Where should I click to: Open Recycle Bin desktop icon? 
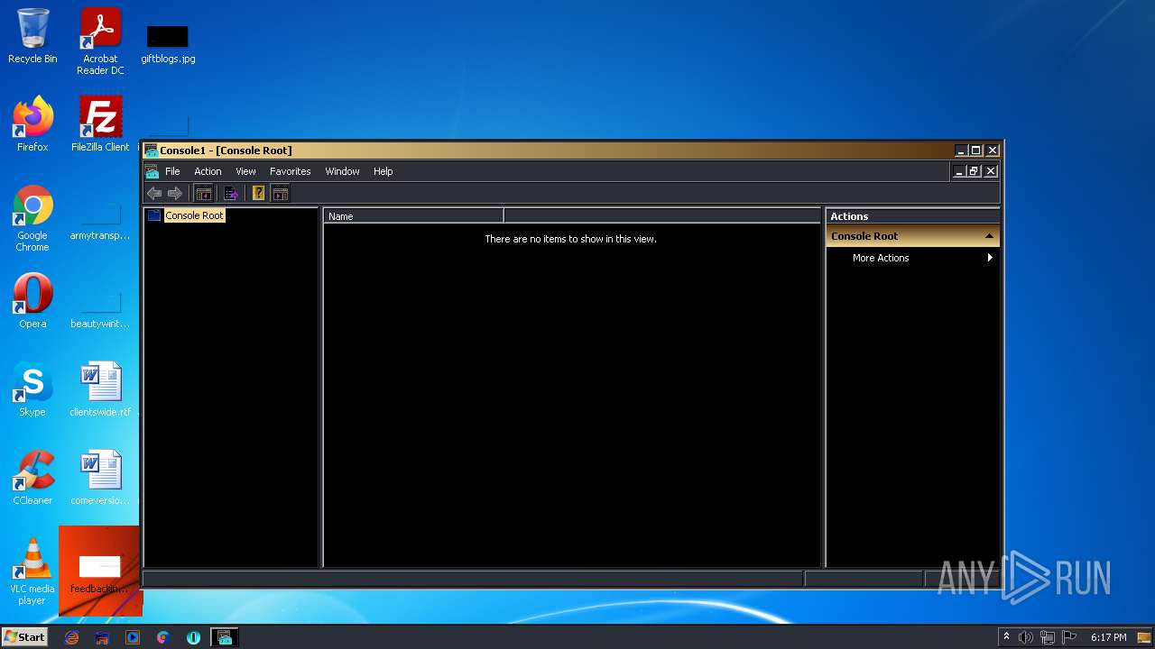(x=32, y=36)
